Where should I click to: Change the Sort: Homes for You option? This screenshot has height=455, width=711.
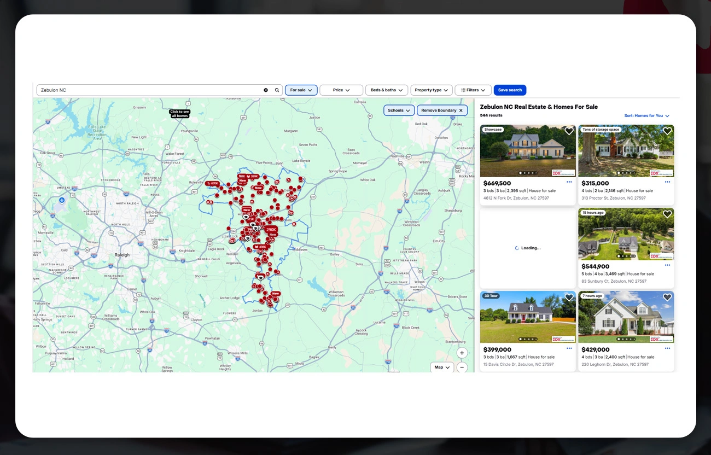[x=647, y=116]
